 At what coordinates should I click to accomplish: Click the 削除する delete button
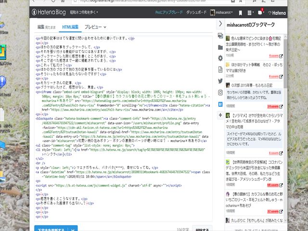coord(202,229)
